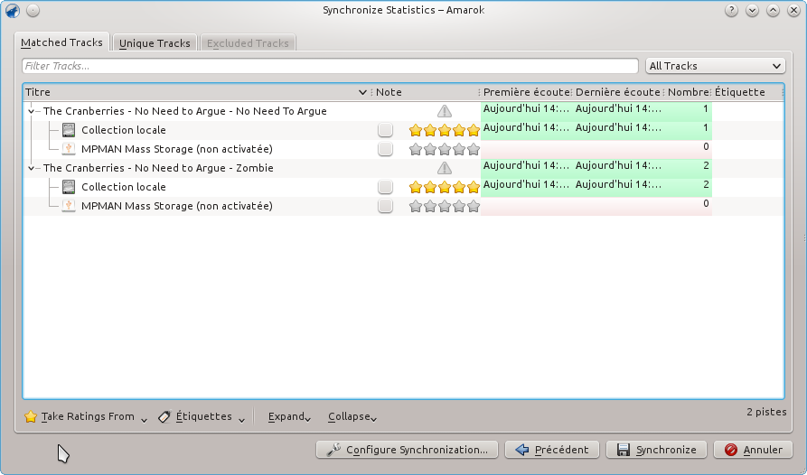Viewport: 807px width, 475px height.
Task: Click the pin button next to Amarok icon
Action: pos(33,10)
